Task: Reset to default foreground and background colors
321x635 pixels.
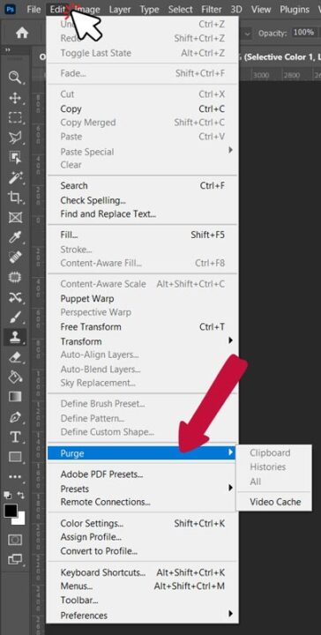Action: tap(7, 495)
